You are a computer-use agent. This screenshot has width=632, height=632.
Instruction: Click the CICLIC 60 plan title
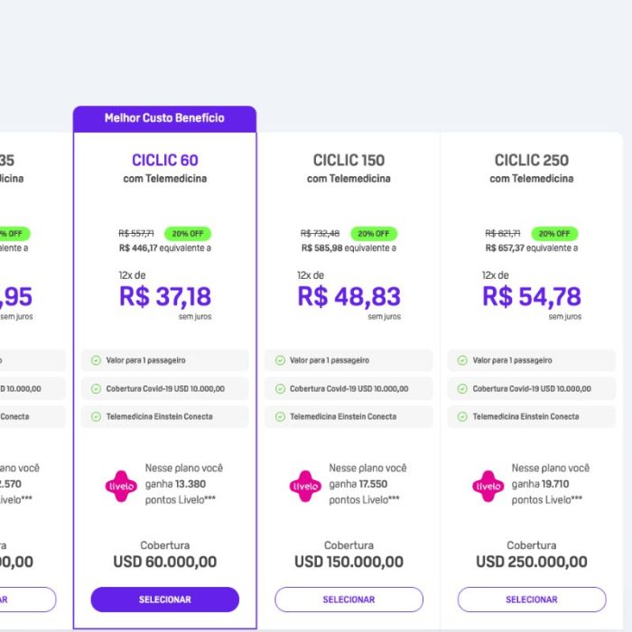click(x=165, y=161)
